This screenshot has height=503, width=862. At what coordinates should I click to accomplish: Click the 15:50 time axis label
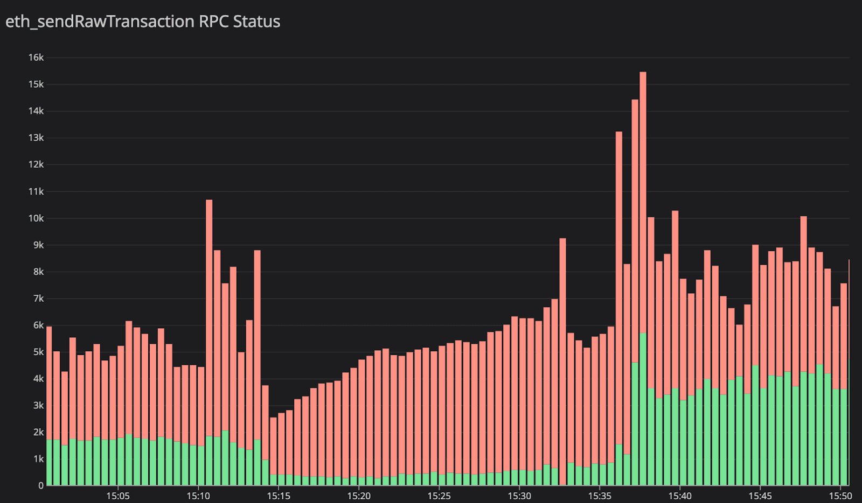click(840, 496)
